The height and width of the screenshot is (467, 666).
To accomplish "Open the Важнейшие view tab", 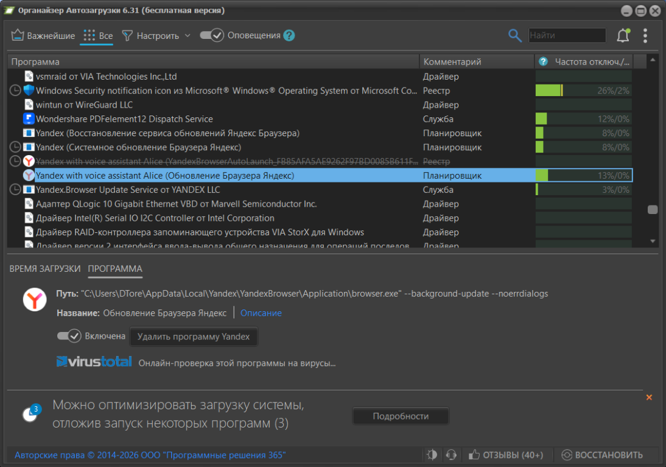I will (x=43, y=36).
